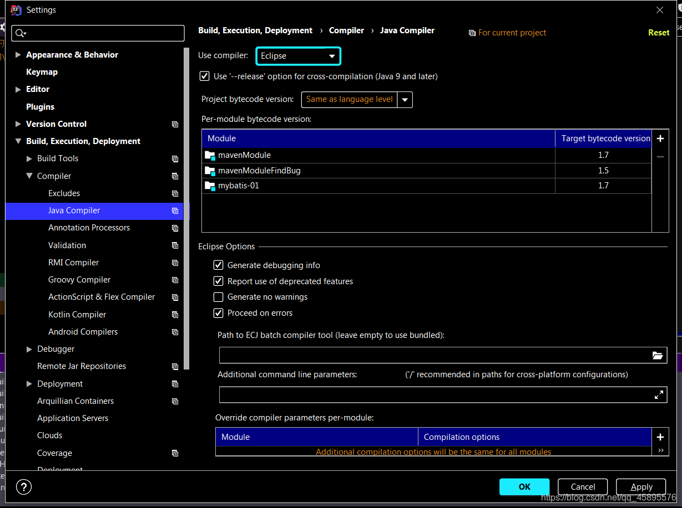Open Project bytecode version dropdown arrow
The width and height of the screenshot is (682, 508).
[x=405, y=100]
